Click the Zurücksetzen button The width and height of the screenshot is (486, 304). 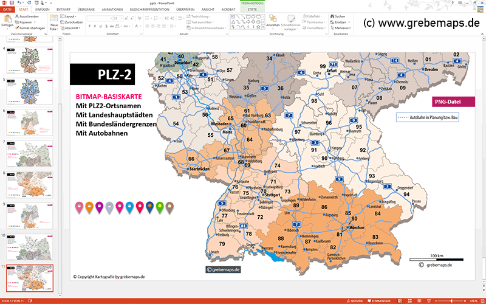pyautogui.click(x=74, y=22)
